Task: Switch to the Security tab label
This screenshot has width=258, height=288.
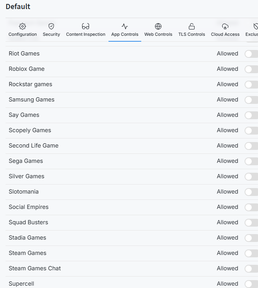Action: [51, 34]
